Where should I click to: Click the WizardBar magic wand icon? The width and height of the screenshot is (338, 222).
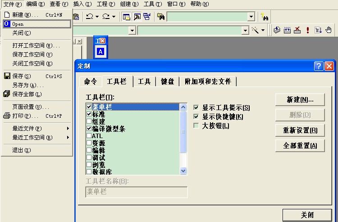pyautogui.click(x=255, y=30)
